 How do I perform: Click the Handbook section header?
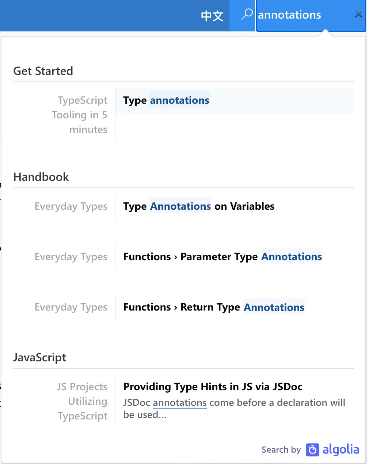click(x=41, y=177)
